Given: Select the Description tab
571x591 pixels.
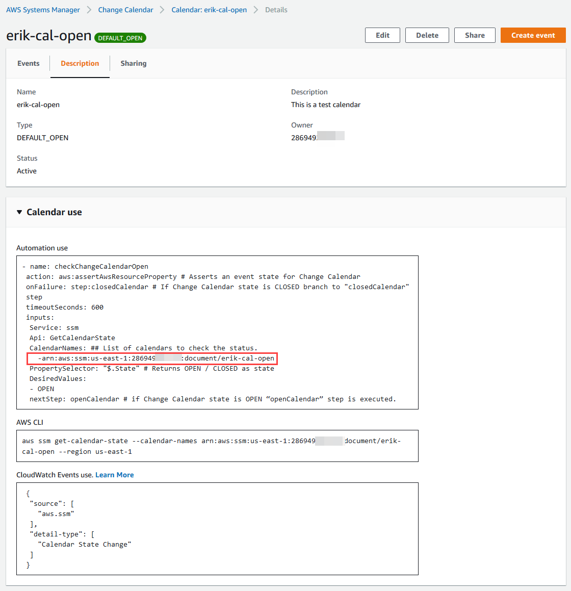Looking at the screenshot, I should coord(80,63).
